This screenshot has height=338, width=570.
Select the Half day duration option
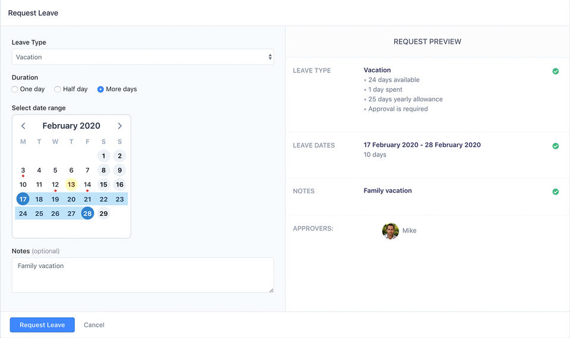pos(58,90)
